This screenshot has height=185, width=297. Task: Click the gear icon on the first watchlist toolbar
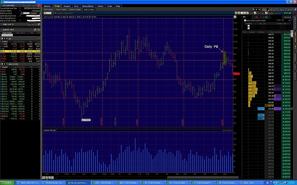coord(2,38)
